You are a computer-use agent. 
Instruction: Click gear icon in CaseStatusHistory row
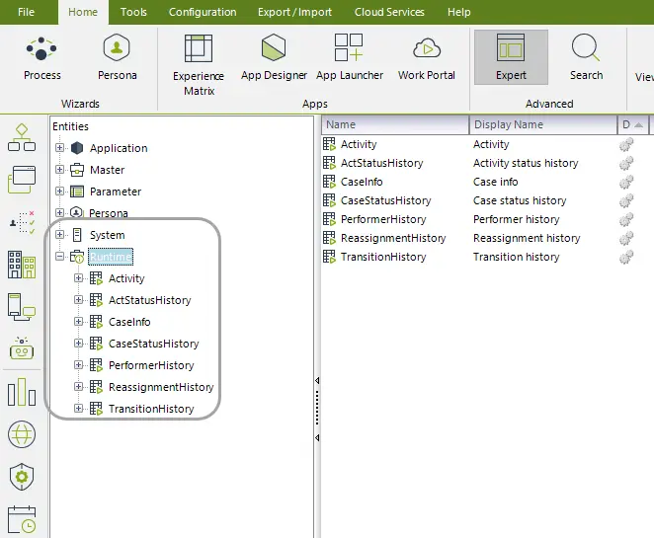[626, 200]
